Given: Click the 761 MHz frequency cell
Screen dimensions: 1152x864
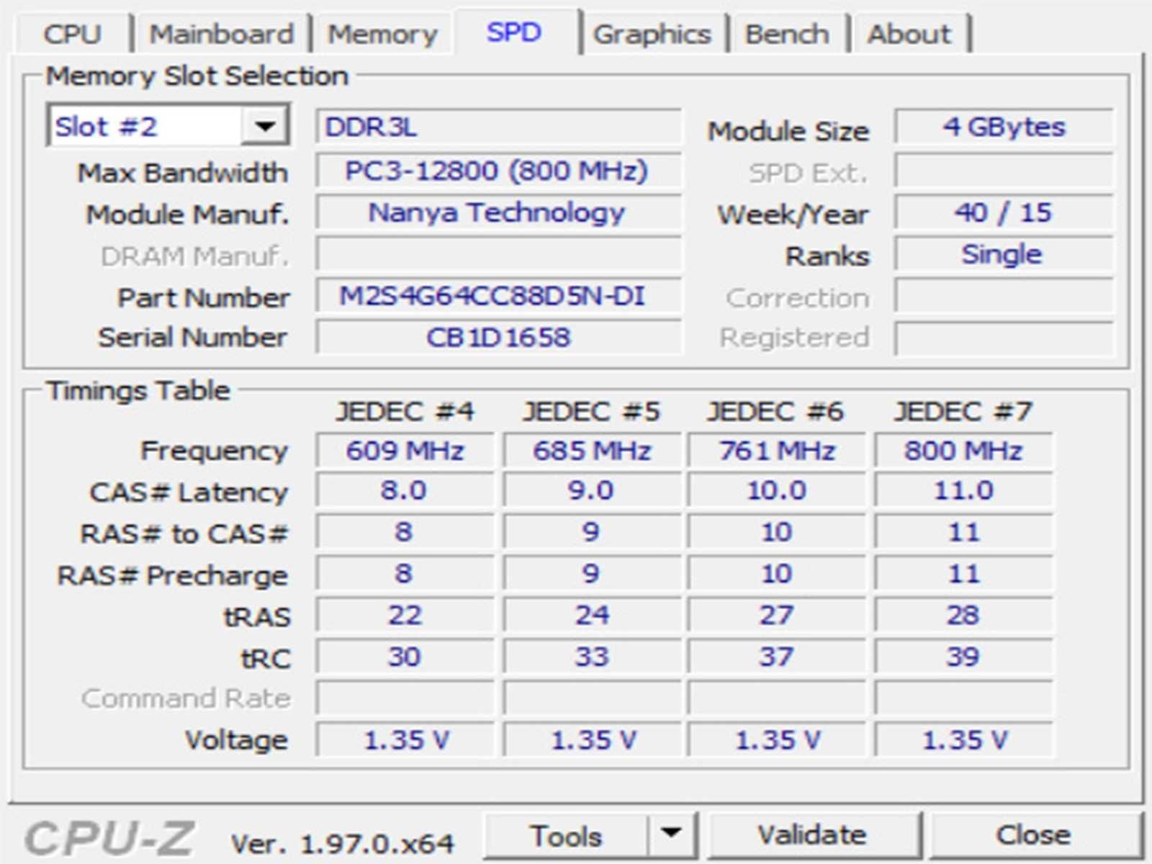Looking at the screenshot, I should 777,451.
